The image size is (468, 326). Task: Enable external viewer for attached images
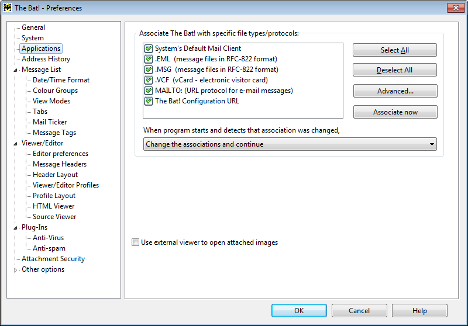pos(136,242)
